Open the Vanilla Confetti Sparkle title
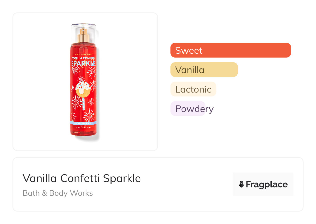Viewport: 316px width, 224px height. (x=81, y=178)
